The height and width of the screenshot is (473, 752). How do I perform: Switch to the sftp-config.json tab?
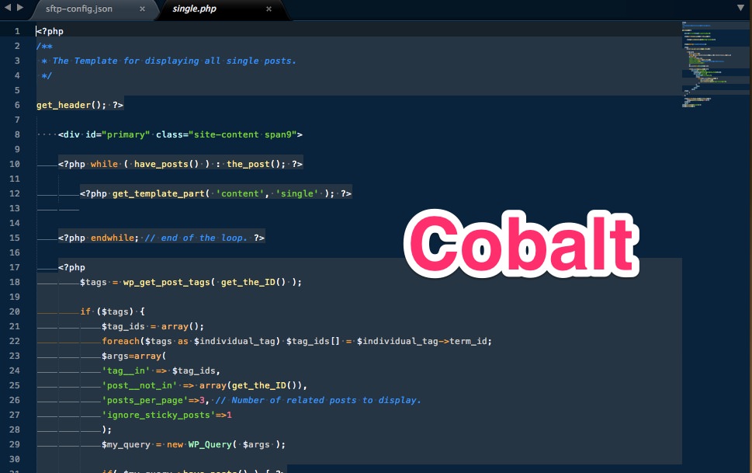point(79,9)
